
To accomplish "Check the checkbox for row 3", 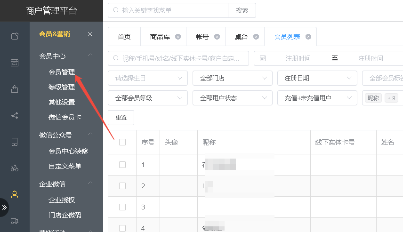I will [x=122, y=207].
